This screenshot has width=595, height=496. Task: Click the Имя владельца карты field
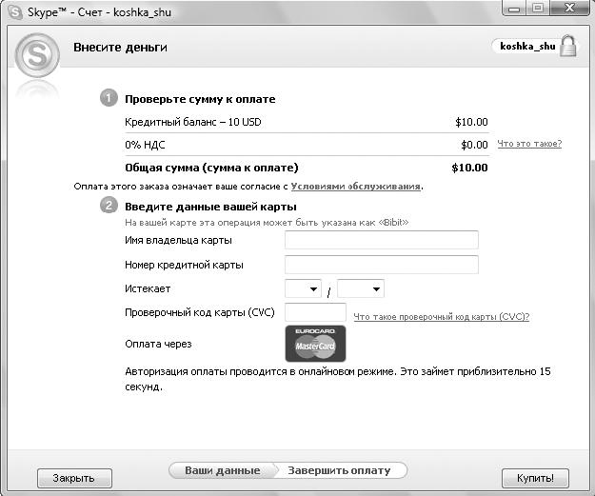point(382,240)
